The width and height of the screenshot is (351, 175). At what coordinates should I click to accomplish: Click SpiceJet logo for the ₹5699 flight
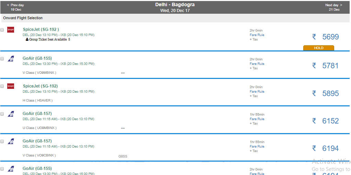point(11,30)
